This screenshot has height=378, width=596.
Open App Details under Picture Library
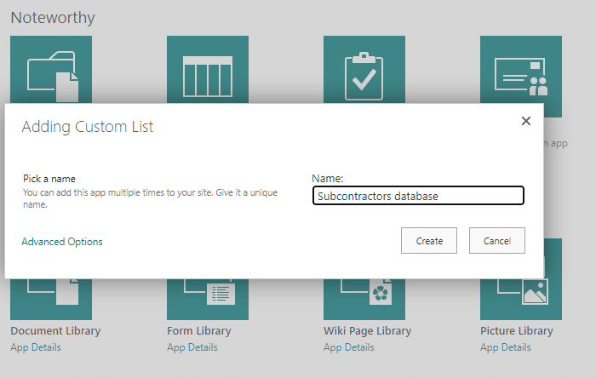click(506, 347)
